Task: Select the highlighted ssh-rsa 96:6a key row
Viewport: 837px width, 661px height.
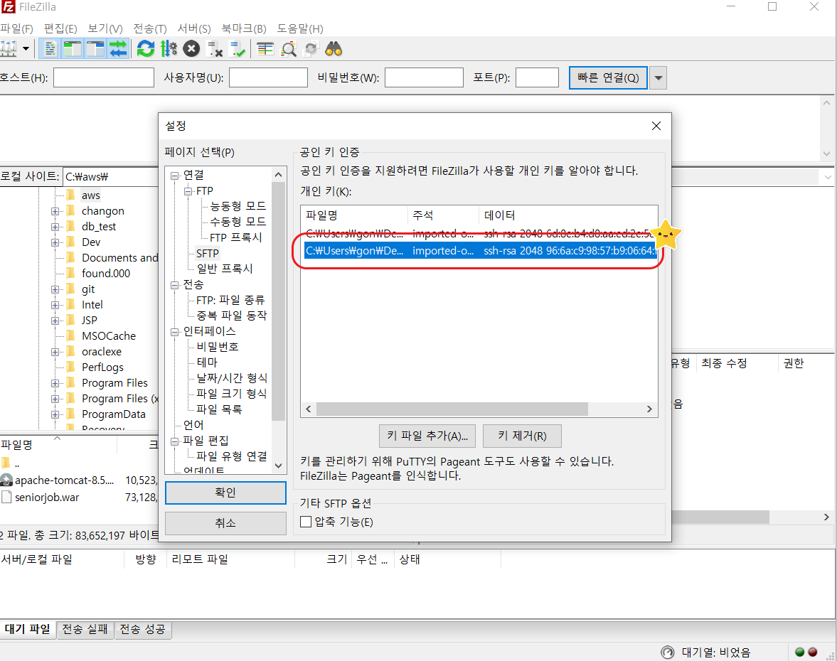Action: tap(480, 251)
